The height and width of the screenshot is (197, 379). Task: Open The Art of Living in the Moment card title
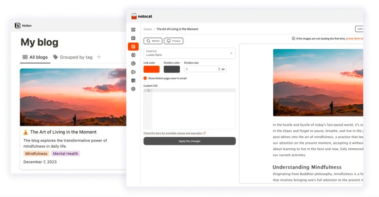click(63, 132)
